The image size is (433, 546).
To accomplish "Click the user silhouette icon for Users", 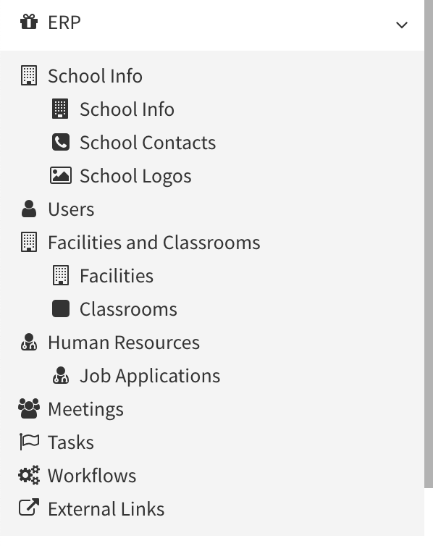I will click(29, 209).
